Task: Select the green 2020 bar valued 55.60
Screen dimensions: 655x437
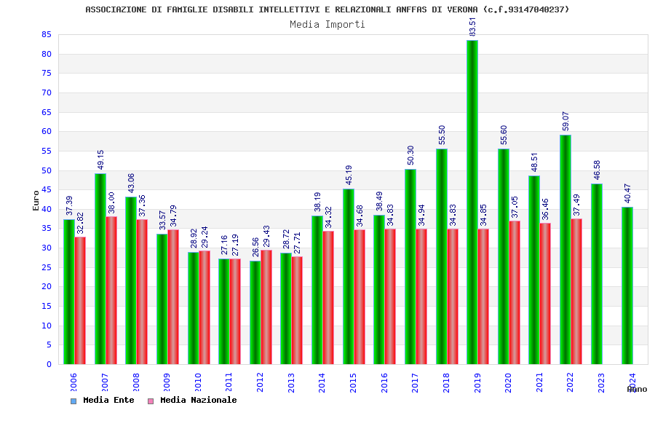Action: (x=504, y=256)
